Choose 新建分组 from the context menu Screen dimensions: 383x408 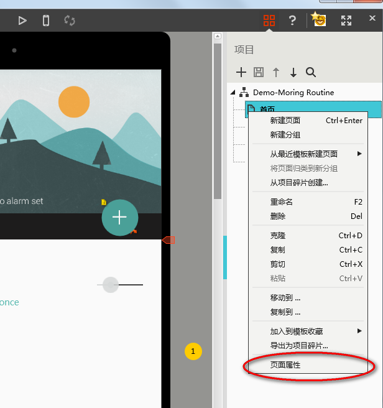coord(308,135)
